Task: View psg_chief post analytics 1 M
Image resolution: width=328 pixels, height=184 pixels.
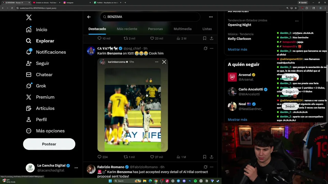Action: click(181, 157)
